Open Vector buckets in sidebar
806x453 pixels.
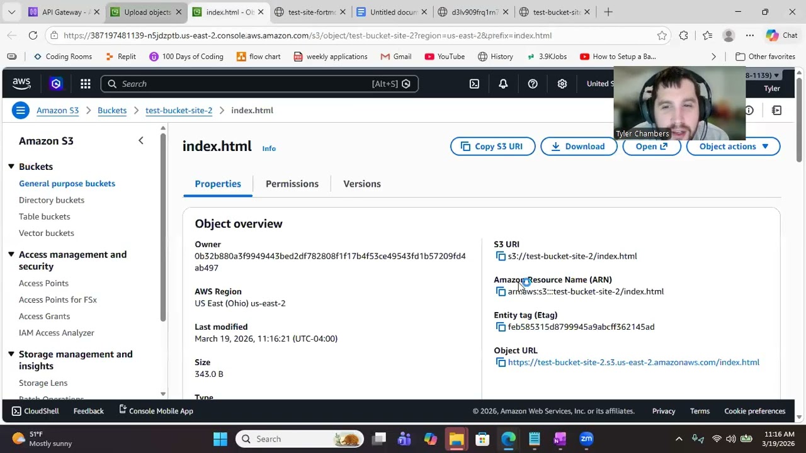(x=47, y=233)
